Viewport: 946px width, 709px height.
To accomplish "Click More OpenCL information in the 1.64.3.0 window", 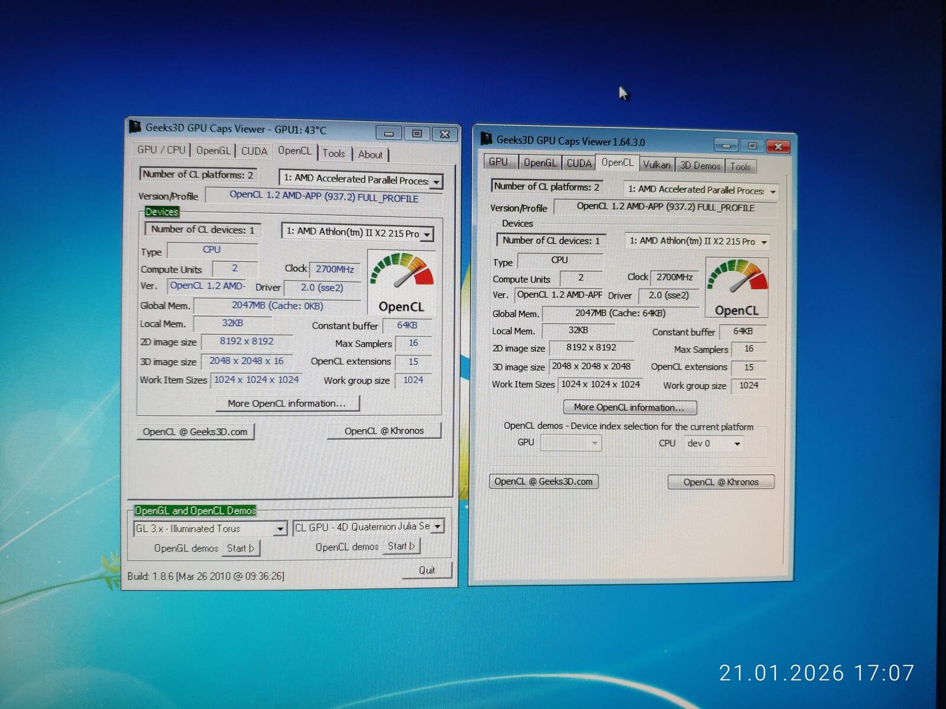I will 630,407.
